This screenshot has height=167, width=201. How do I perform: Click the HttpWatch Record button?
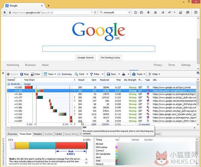(x=12, y=74)
